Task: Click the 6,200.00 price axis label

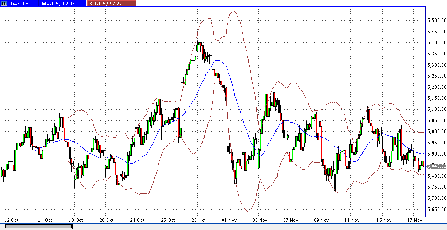Action: 437,87
